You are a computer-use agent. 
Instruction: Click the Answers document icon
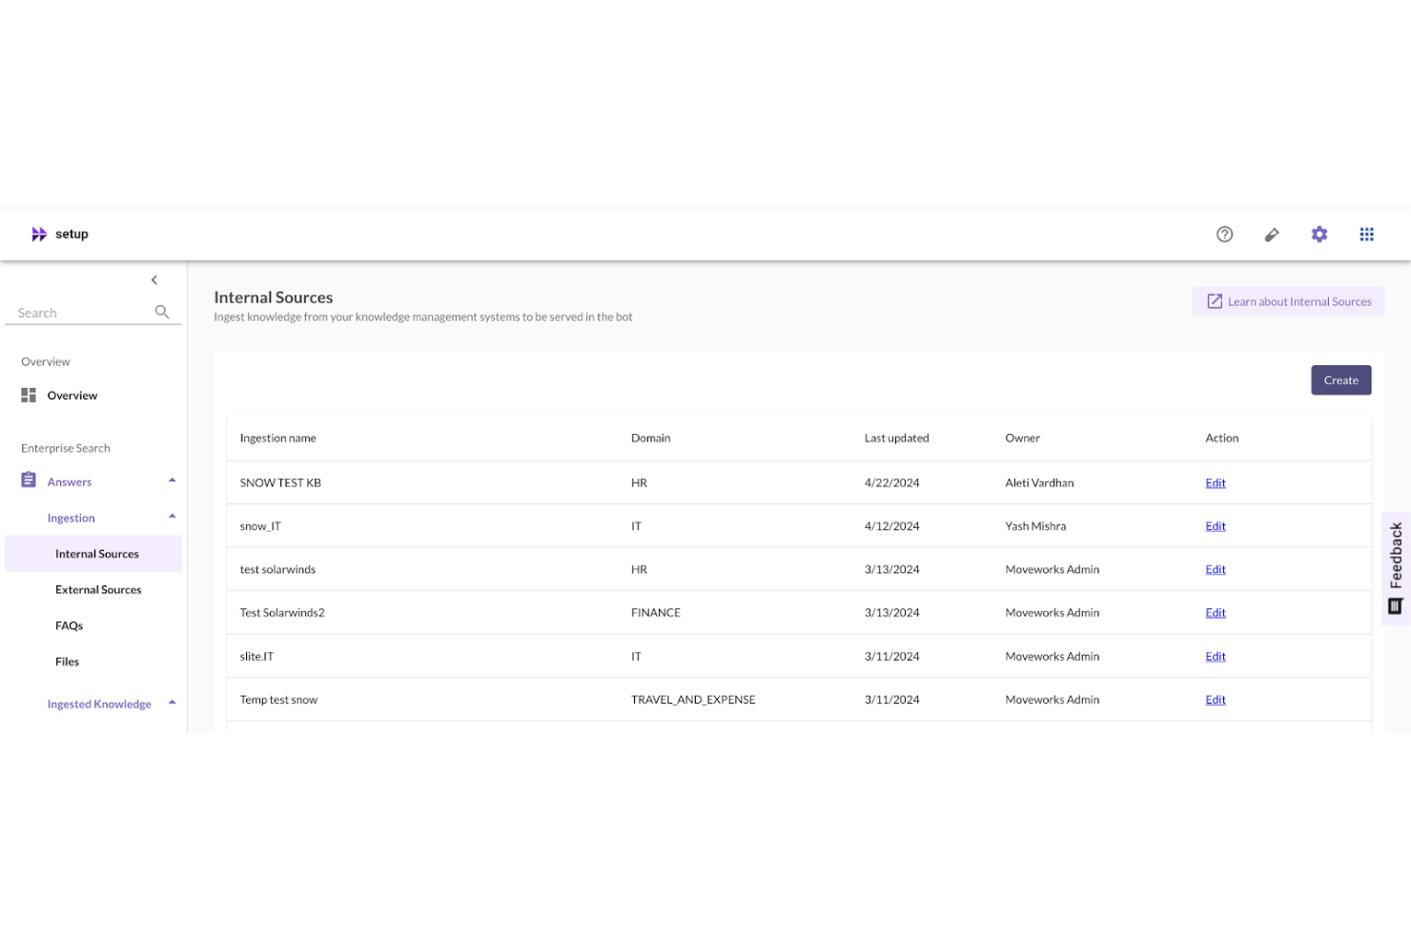28,481
